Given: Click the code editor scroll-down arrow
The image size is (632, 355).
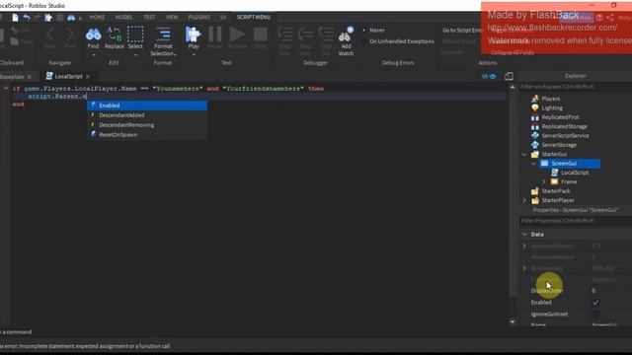Looking at the screenshot, I should [x=513, y=321].
